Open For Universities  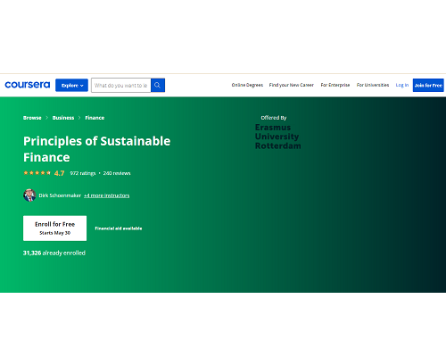(x=373, y=85)
